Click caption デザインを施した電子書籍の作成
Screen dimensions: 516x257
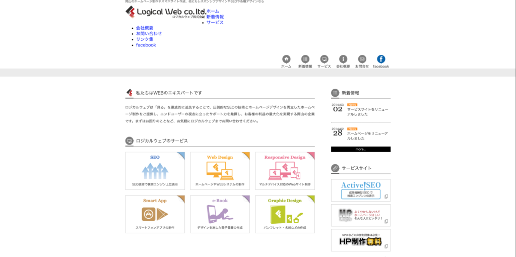click(x=220, y=228)
